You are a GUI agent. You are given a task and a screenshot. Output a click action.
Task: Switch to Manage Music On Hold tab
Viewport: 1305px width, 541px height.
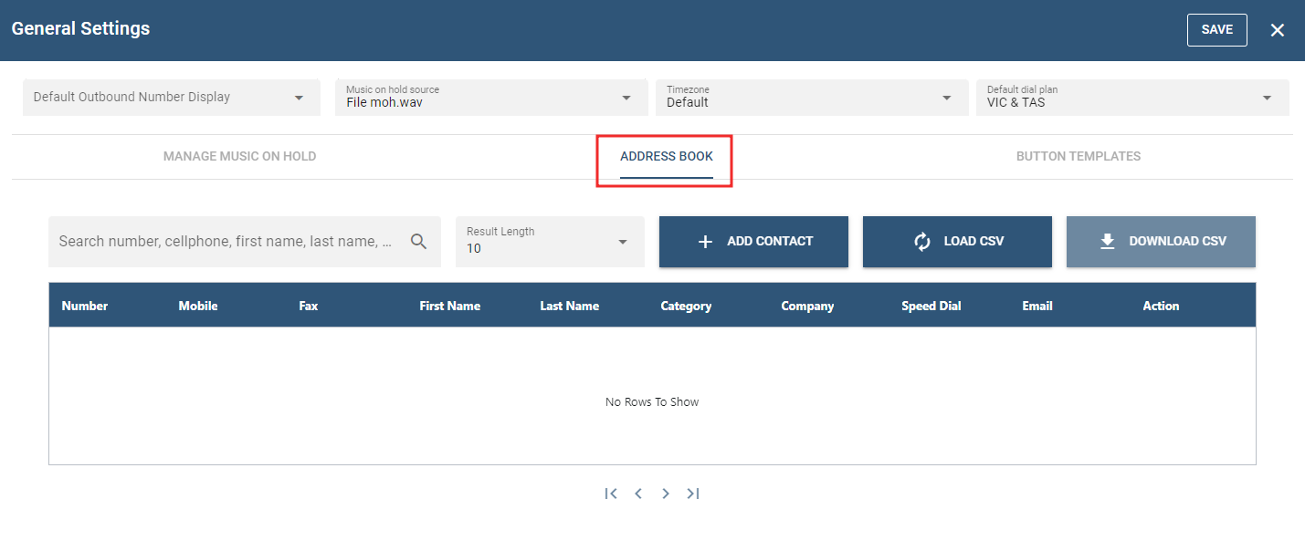tap(239, 156)
